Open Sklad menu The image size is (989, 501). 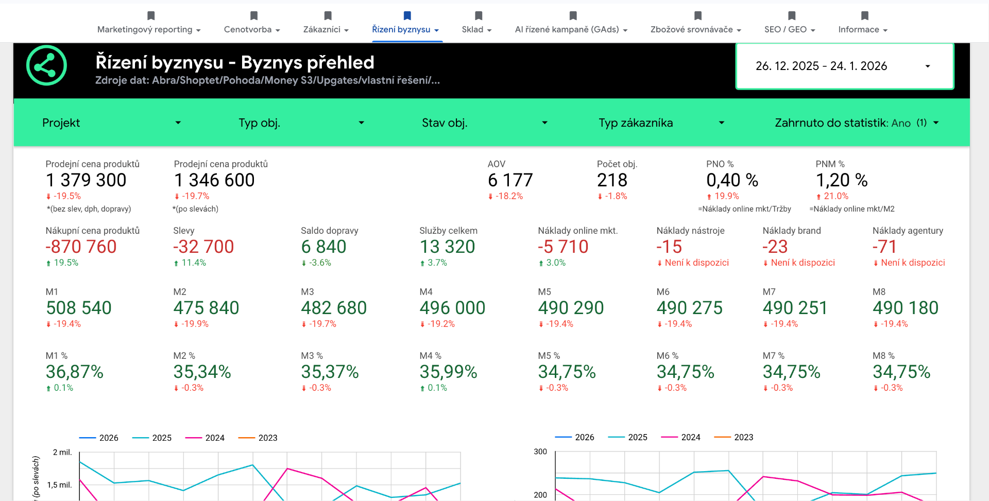click(x=476, y=29)
